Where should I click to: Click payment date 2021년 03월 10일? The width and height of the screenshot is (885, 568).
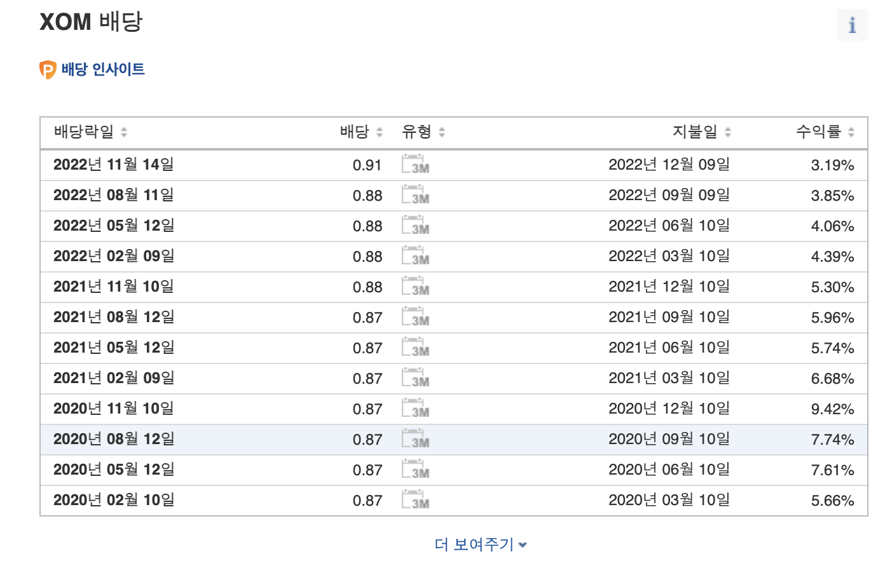(669, 378)
